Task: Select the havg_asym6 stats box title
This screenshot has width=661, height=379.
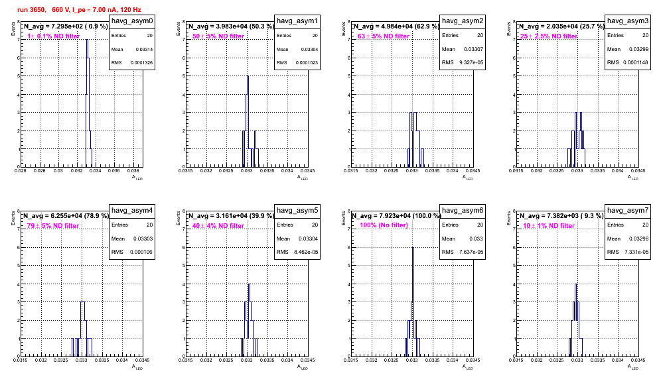Action: pyautogui.click(x=463, y=210)
